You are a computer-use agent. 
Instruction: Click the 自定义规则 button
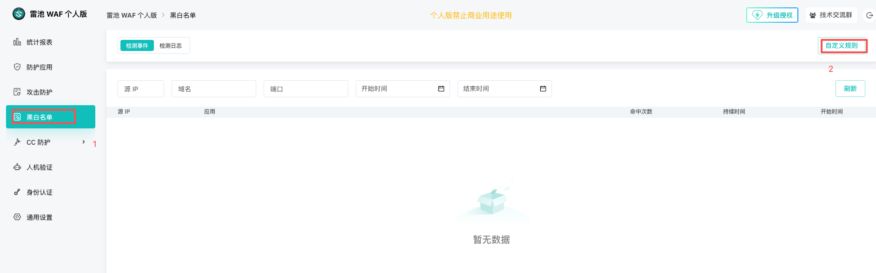pyautogui.click(x=842, y=46)
